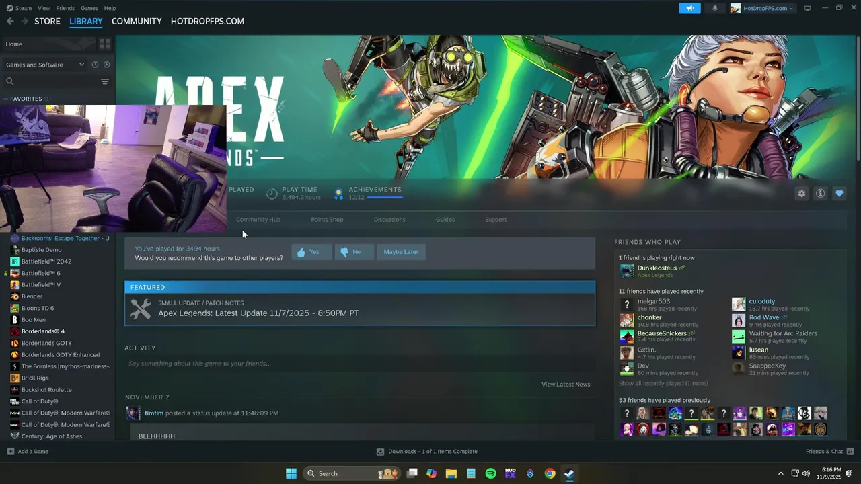This screenshot has height=484, width=861.
Task: Click library search field
Action: tap(51, 81)
